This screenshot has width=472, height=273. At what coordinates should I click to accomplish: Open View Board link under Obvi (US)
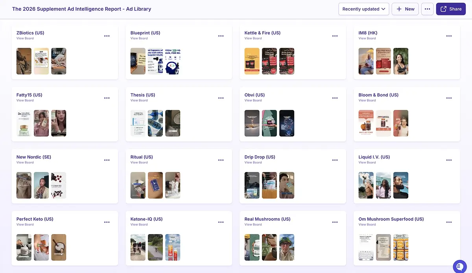[x=253, y=101]
